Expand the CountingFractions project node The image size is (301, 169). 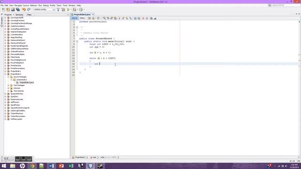click(5, 21)
